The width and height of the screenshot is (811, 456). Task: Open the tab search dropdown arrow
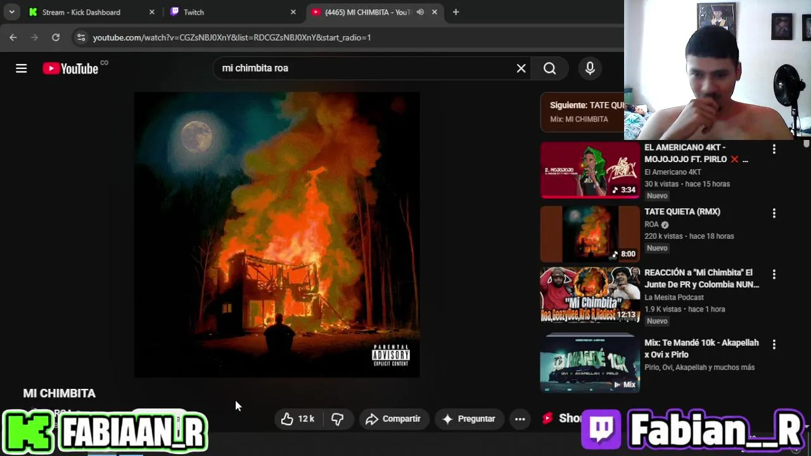coord(11,12)
